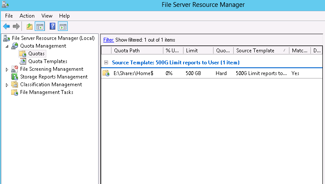Open the Action menu
The image size is (325, 184).
27,16
